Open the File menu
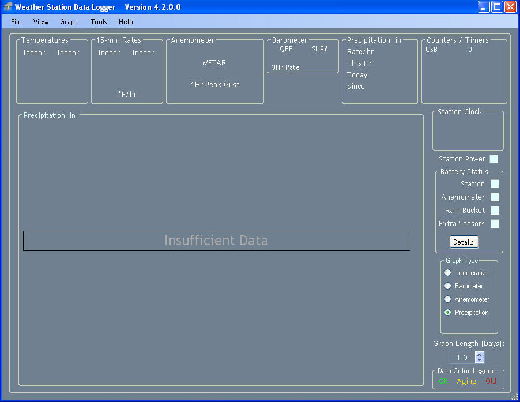This screenshot has width=520, height=402. [x=15, y=21]
